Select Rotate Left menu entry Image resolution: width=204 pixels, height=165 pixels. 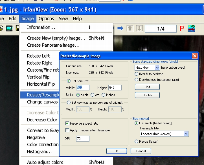(x=40, y=56)
